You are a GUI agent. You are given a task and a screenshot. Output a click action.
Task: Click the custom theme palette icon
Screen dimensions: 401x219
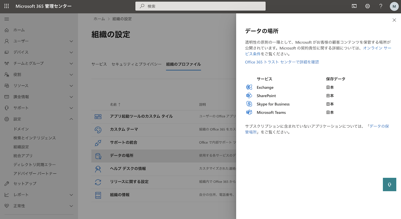point(98,130)
